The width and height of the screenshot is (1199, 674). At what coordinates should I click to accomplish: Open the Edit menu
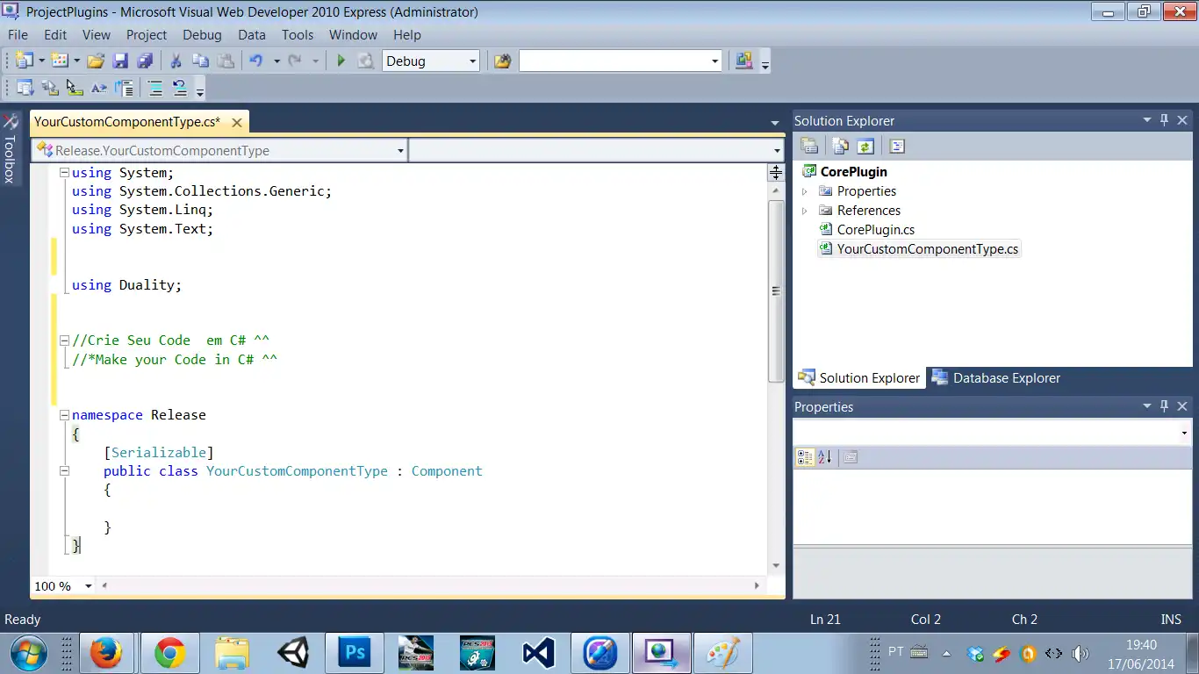pos(55,35)
